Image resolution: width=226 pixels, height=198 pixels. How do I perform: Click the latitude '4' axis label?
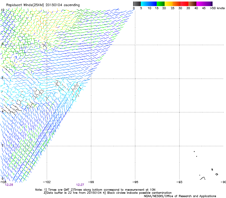pyautogui.click(x=2, y=111)
